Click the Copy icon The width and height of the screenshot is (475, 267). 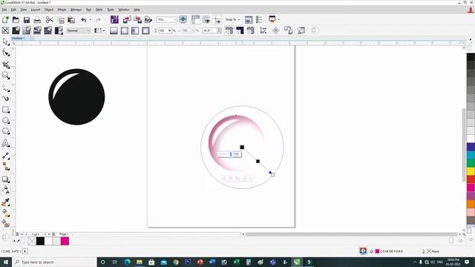61,20
